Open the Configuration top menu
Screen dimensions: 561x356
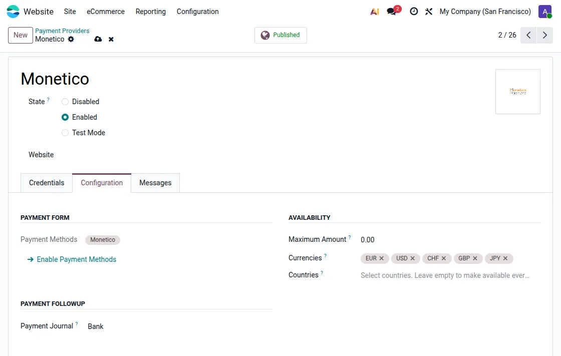pos(197,12)
